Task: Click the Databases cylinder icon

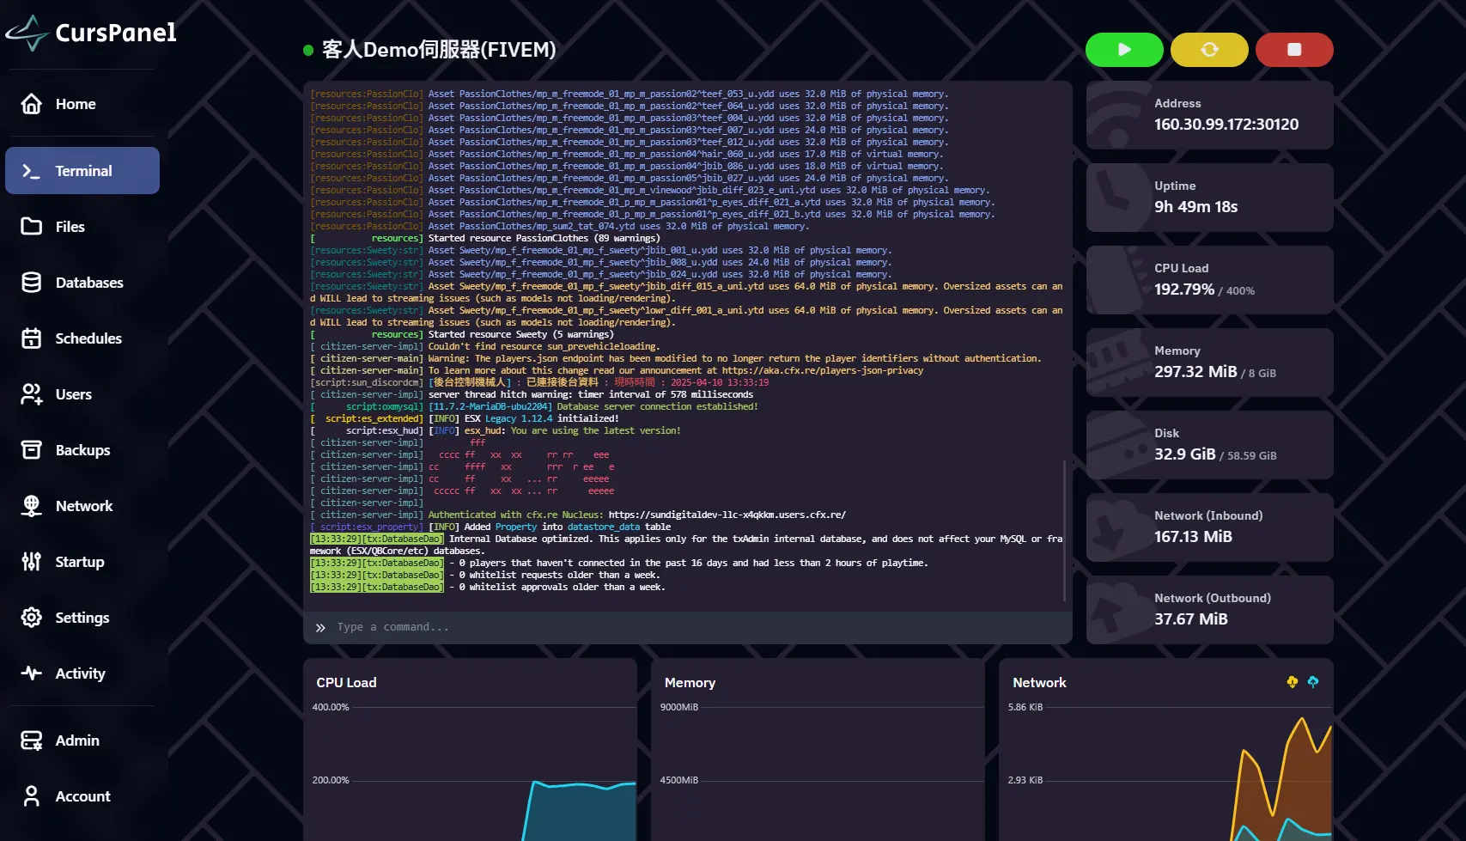Action: [x=32, y=283]
